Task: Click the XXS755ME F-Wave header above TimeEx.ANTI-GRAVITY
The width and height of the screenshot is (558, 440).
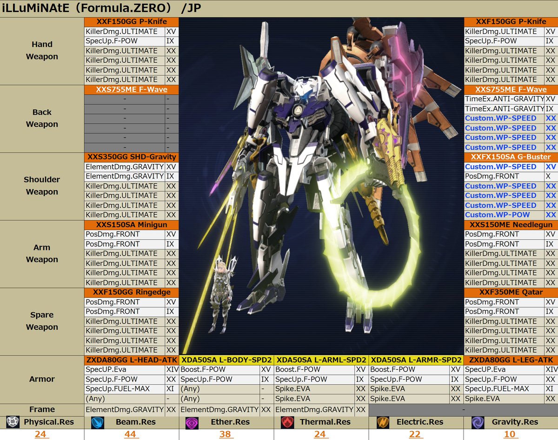Action: [x=511, y=90]
